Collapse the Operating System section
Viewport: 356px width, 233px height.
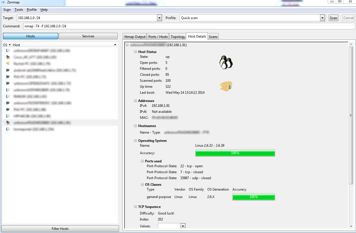pos(136,141)
